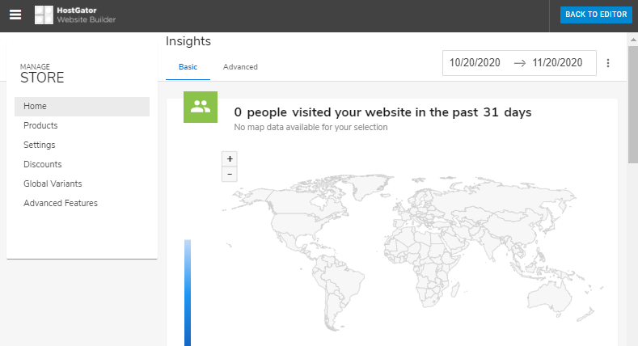The width and height of the screenshot is (638, 346).
Task: Click the blue gradient map legend bar
Action: (188, 293)
